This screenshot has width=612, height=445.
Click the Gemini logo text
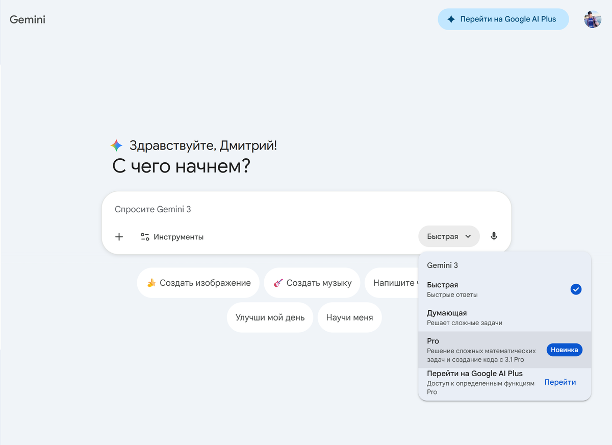28,20
